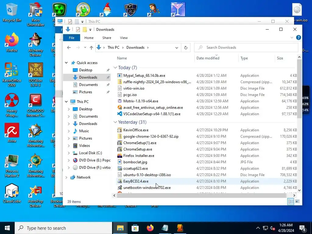Open Microsoft Store from taskbar
This screenshot has height=234, width=312.
point(135,228)
